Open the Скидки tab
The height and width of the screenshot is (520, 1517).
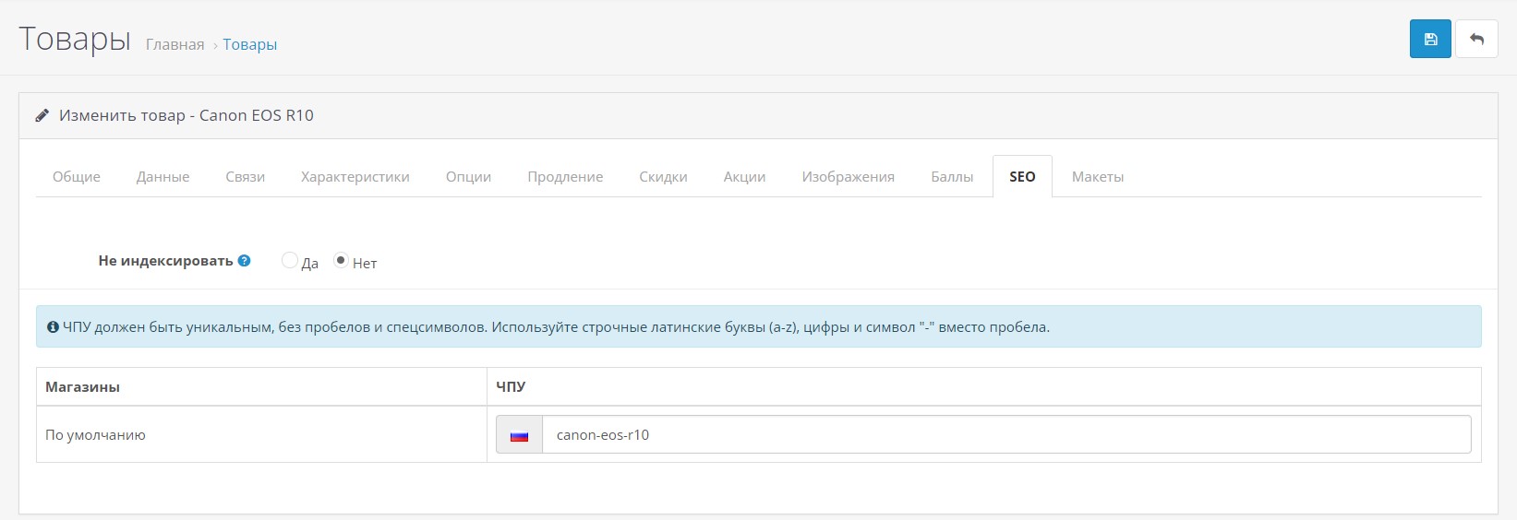coord(663,176)
